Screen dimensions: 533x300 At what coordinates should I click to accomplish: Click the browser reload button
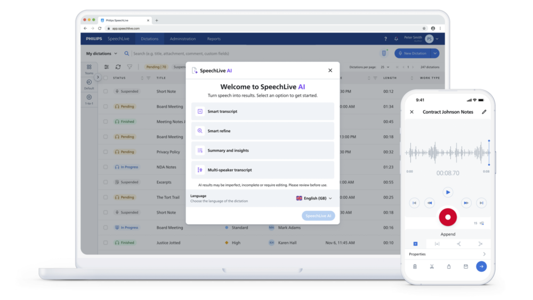(100, 29)
